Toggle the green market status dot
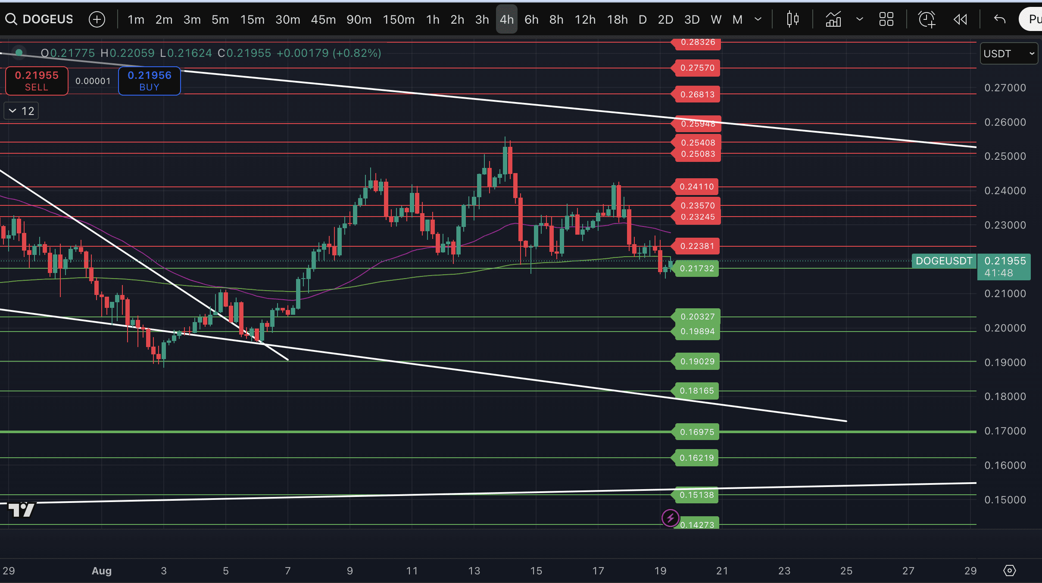Image resolution: width=1042 pixels, height=583 pixels. tap(19, 53)
